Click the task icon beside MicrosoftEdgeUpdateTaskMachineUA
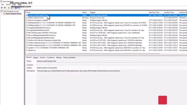Viewport: 187px width, 105px height. pos(27,38)
